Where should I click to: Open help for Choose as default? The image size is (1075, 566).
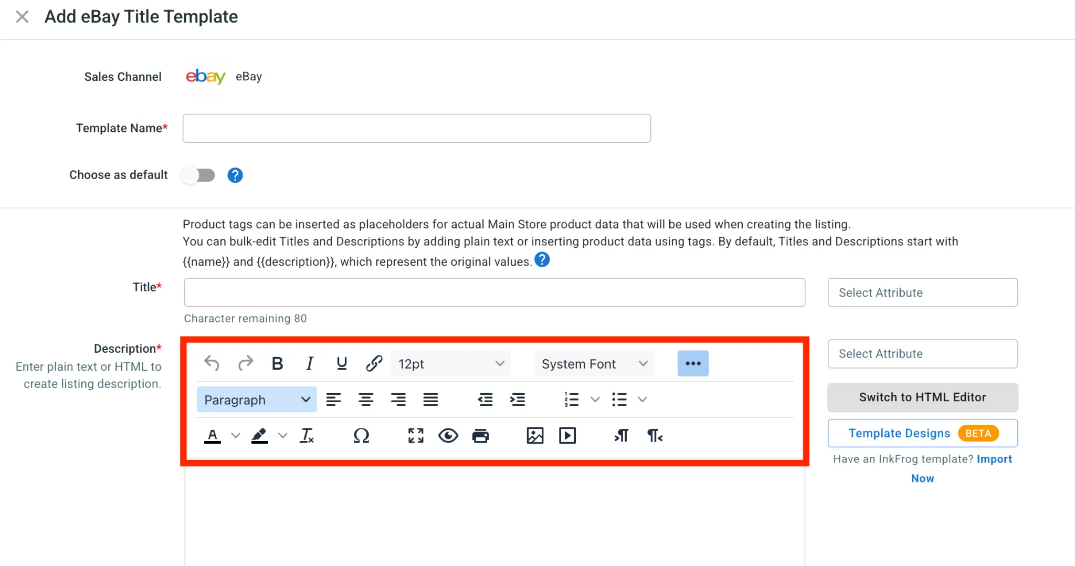[x=235, y=175]
